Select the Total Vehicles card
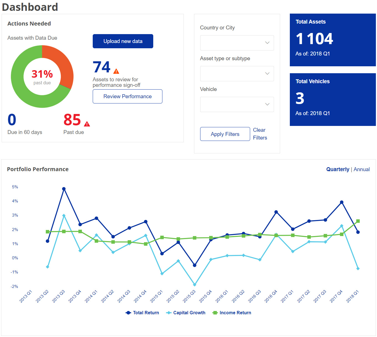The height and width of the screenshot is (337, 377). [333, 100]
